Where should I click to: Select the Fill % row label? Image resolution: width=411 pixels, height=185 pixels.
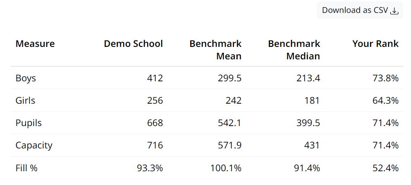(x=26, y=168)
